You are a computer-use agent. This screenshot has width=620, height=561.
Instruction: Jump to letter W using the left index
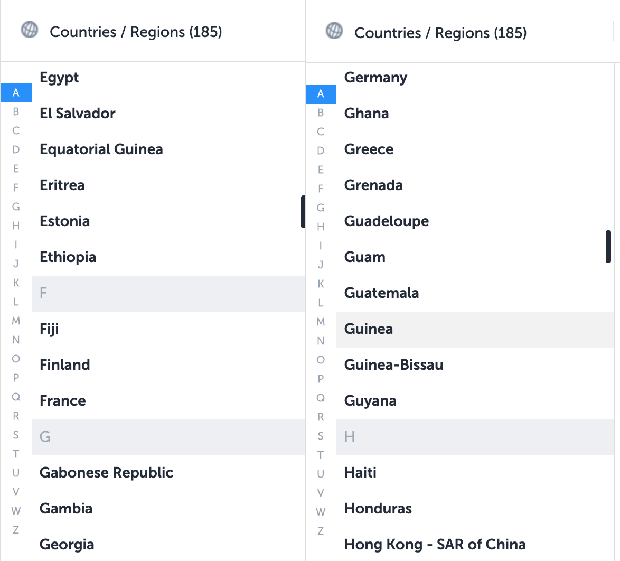16,510
